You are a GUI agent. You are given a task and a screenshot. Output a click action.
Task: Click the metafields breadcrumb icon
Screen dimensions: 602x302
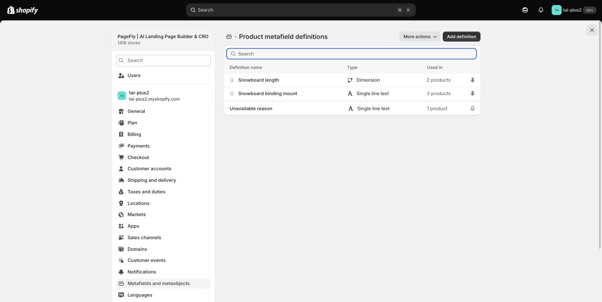[x=229, y=37]
